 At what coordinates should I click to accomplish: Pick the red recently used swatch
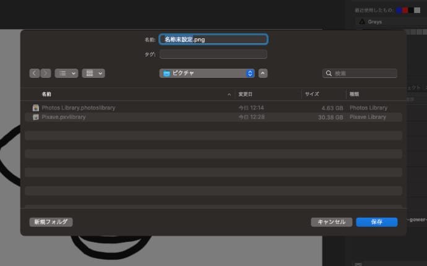tap(405, 11)
